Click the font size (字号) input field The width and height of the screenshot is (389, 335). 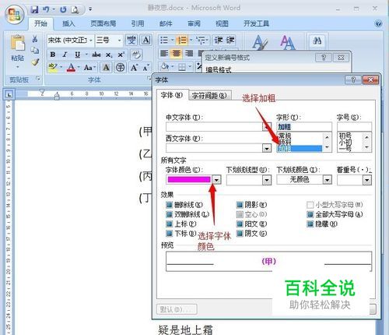tap(354, 127)
